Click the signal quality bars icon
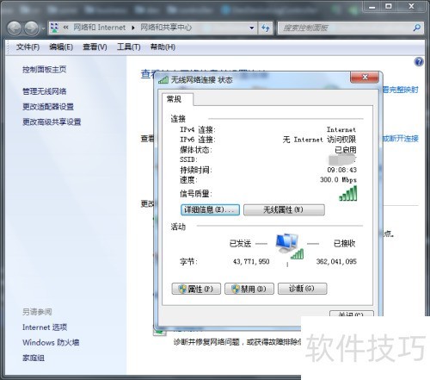 point(348,193)
